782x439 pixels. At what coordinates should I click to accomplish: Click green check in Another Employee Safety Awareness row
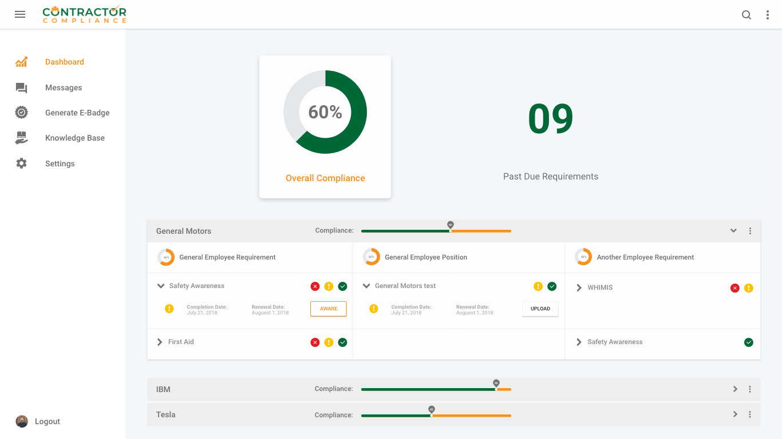(748, 342)
